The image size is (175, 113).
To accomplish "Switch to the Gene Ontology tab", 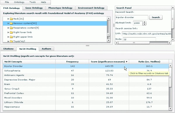I will tap(34, 8).
